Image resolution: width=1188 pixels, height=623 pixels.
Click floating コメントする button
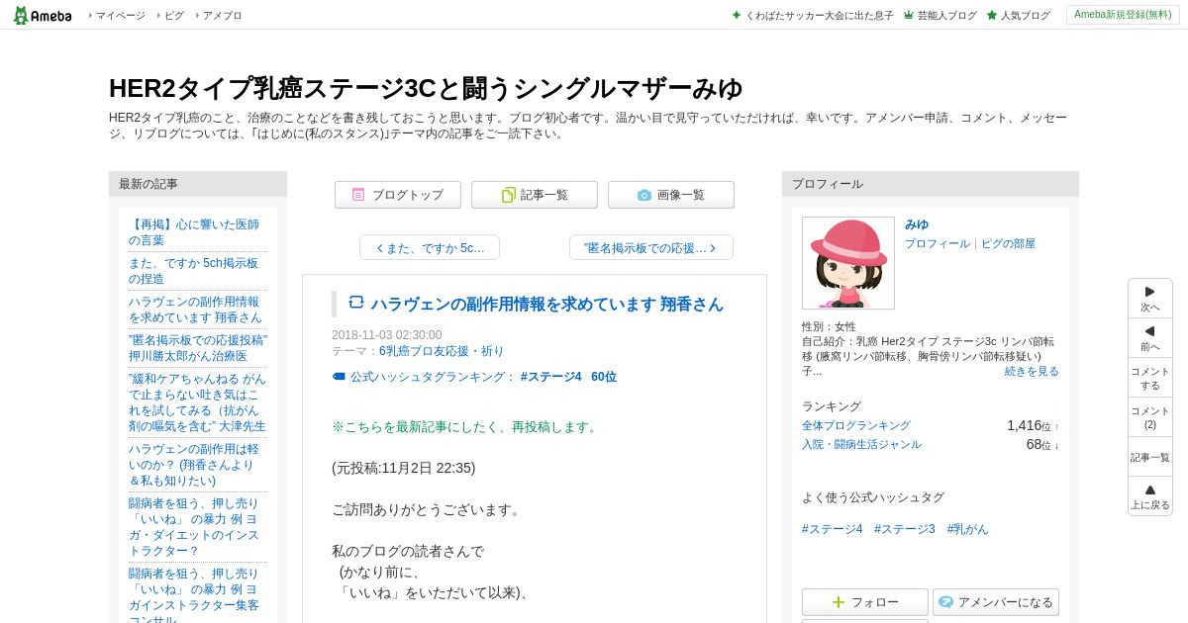point(1150,378)
